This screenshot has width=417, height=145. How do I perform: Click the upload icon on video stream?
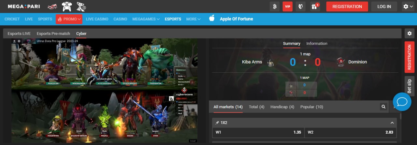(x=14, y=41)
